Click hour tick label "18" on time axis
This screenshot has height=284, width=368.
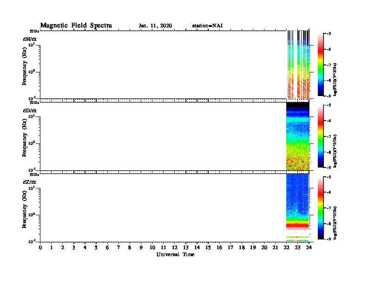point(242,247)
